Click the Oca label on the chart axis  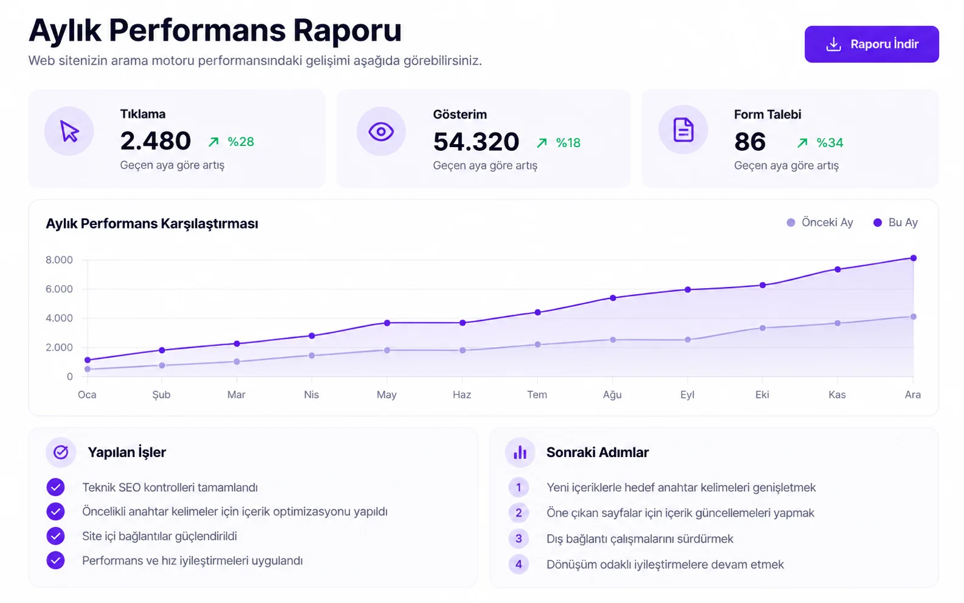(87, 395)
